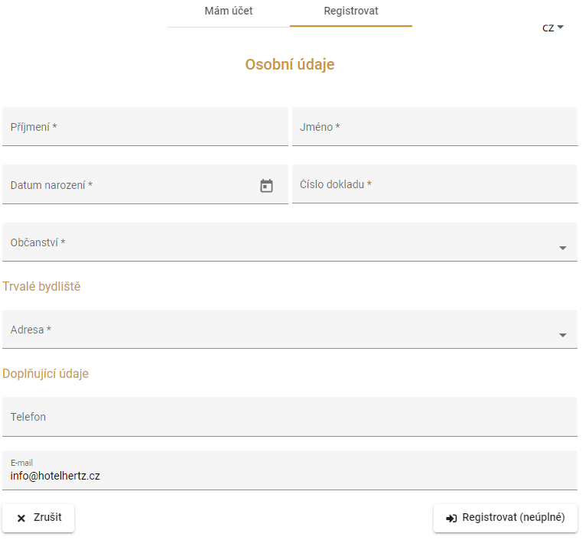Open the birth date calendar picker icon

266,186
